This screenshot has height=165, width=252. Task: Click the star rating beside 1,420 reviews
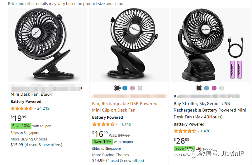(185, 131)
